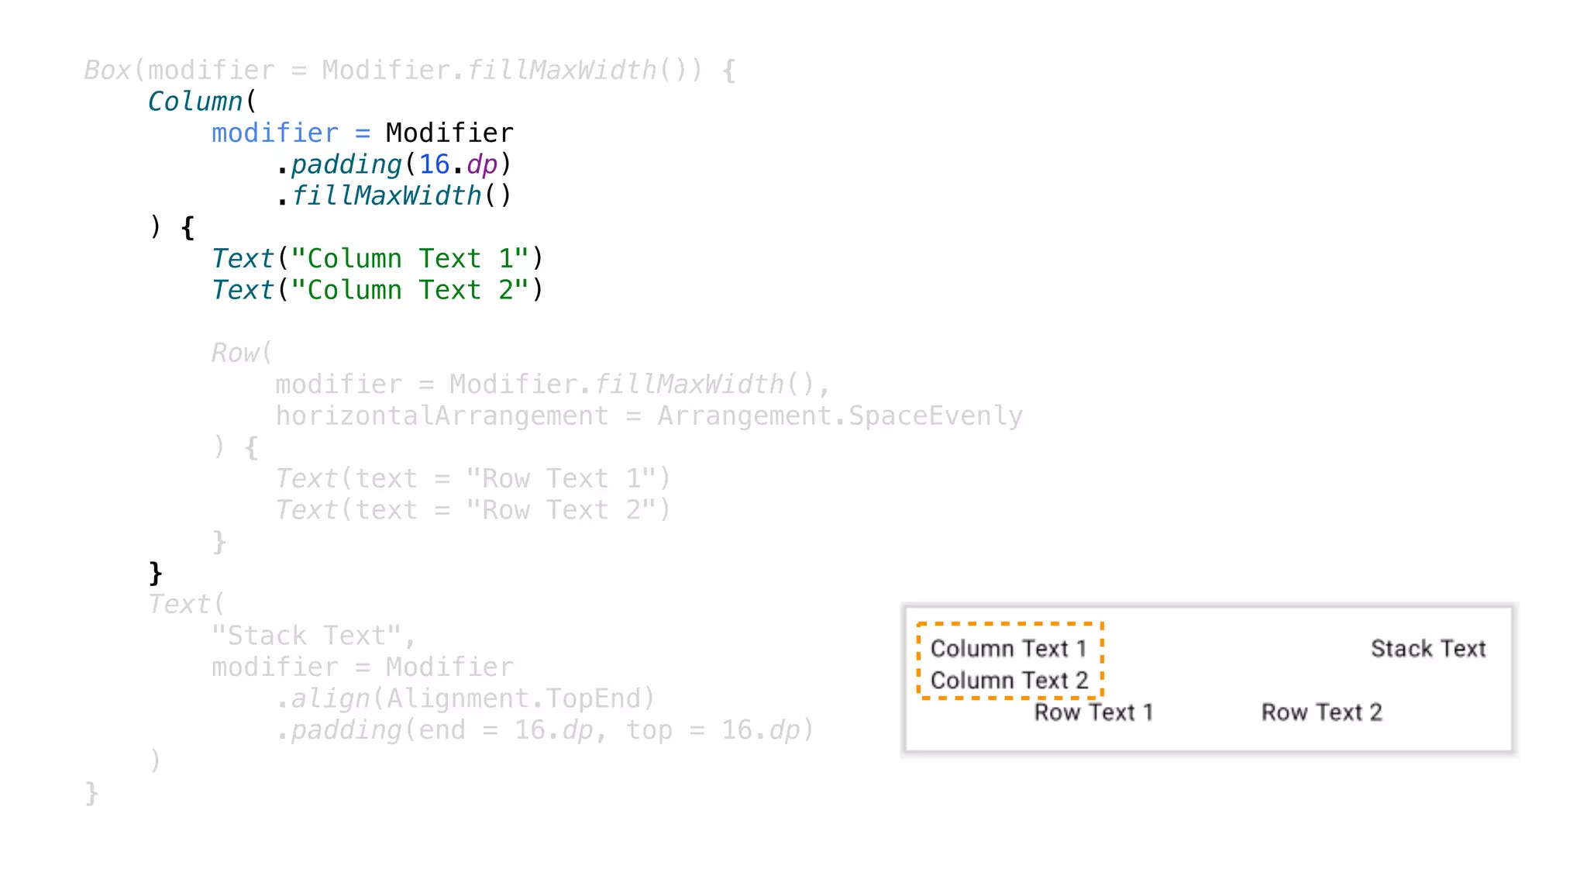Click the dimmed "Row Text 1" code line

pyautogui.click(x=473, y=479)
